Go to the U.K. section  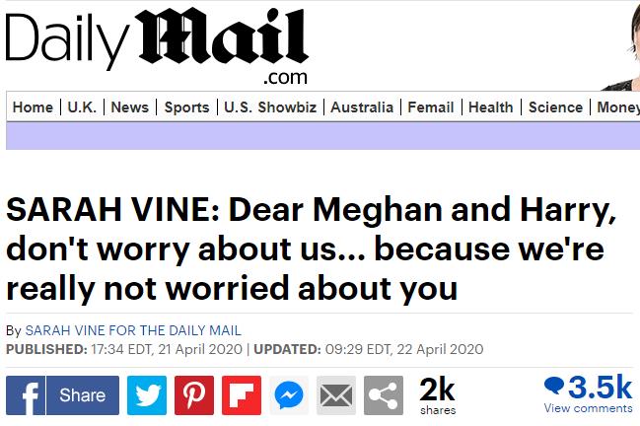[82, 107]
